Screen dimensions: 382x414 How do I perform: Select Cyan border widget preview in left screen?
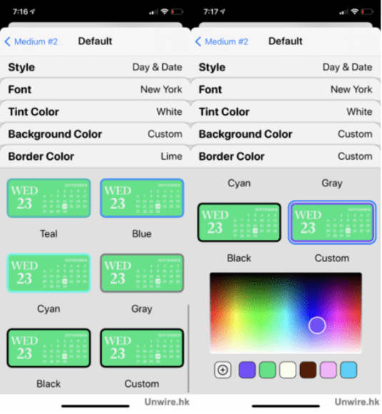pos(49,273)
